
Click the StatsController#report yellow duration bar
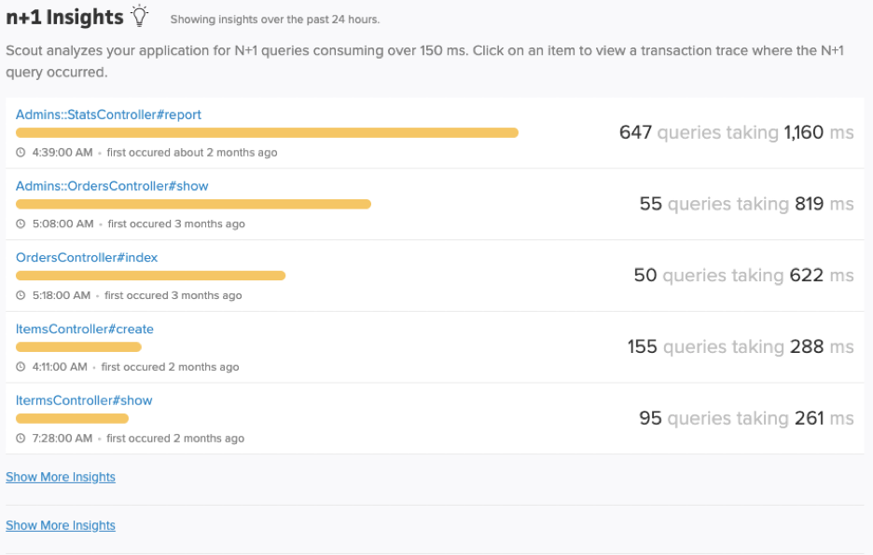(268, 133)
